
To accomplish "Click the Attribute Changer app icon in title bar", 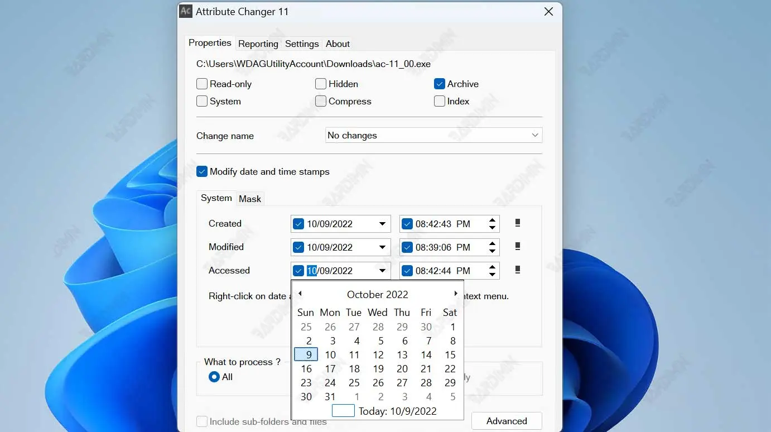I will click(x=186, y=12).
